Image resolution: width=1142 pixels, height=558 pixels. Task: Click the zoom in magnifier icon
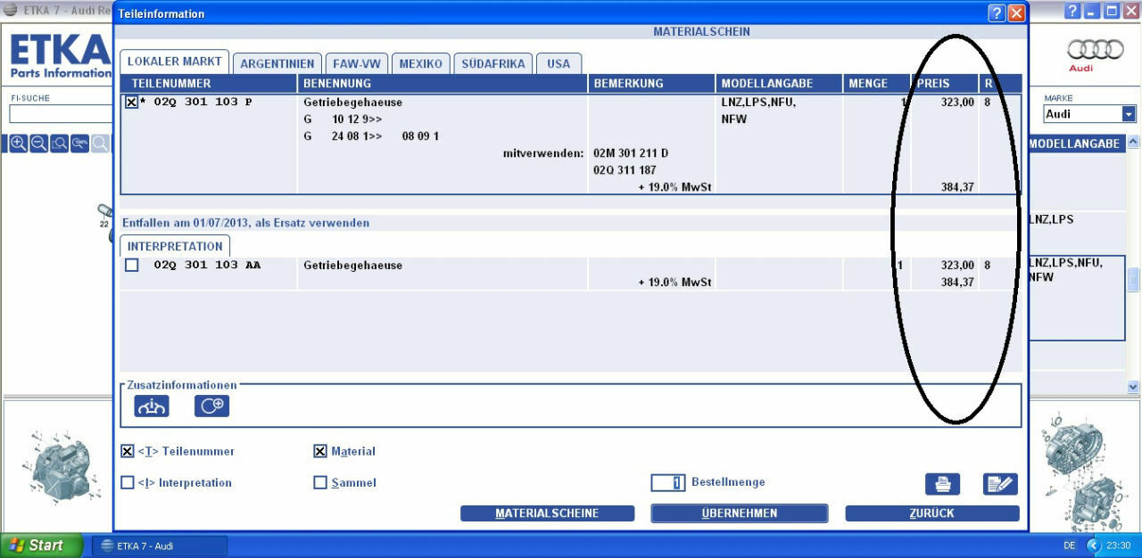[x=18, y=144]
